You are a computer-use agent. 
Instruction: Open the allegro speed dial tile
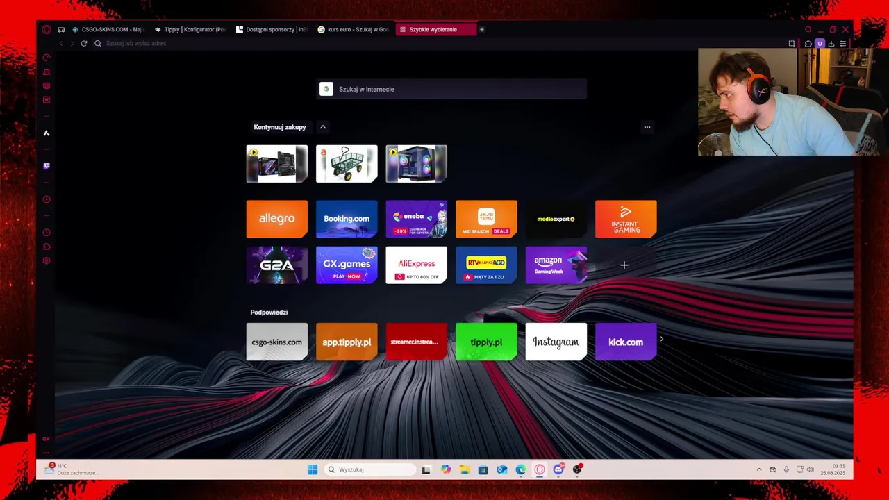(277, 219)
